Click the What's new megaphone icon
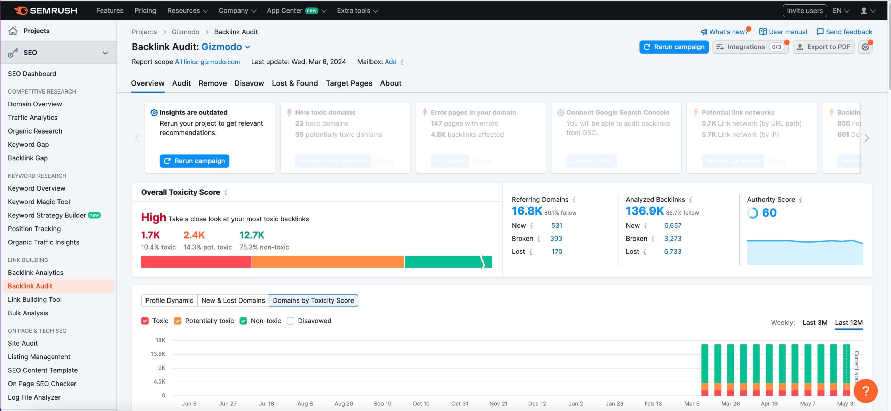This screenshot has height=411, width=891. coord(704,32)
